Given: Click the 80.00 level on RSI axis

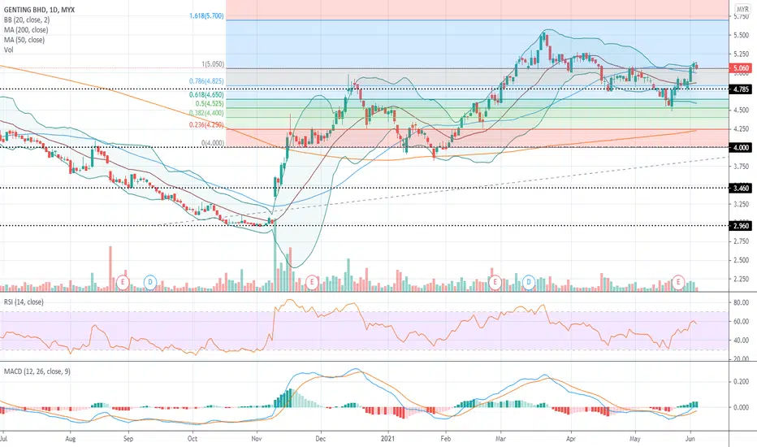Looking at the screenshot, I should (741, 302).
